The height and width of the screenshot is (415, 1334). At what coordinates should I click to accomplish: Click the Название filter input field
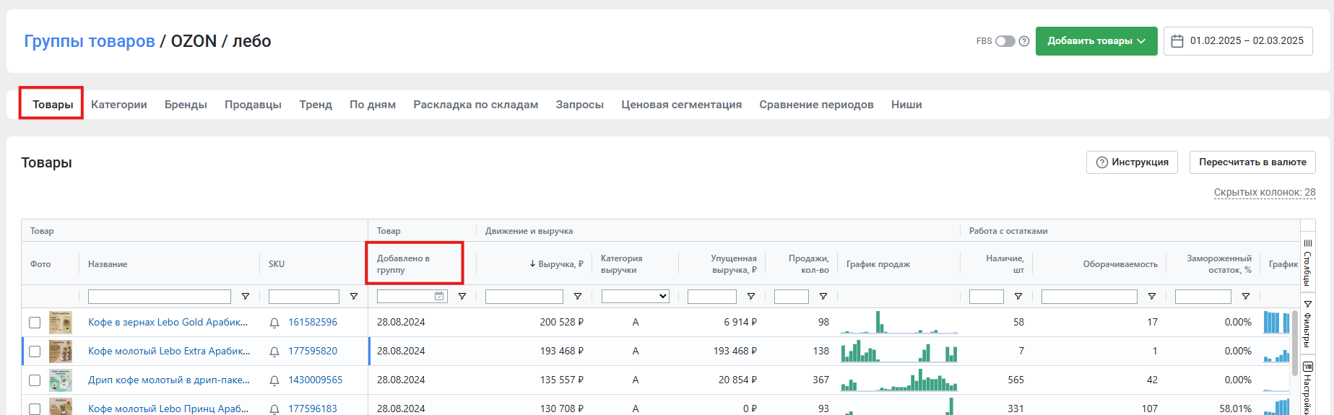pyautogui.click(x=160, y=297)
